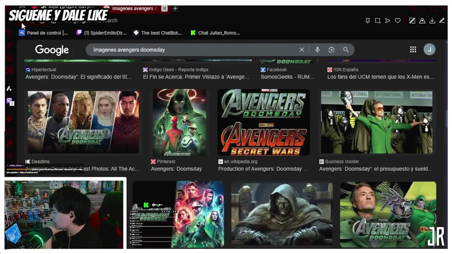Click the pencil edit icon in the toolbar
This screenshot has width=452, height=254.
click(442, 21)
